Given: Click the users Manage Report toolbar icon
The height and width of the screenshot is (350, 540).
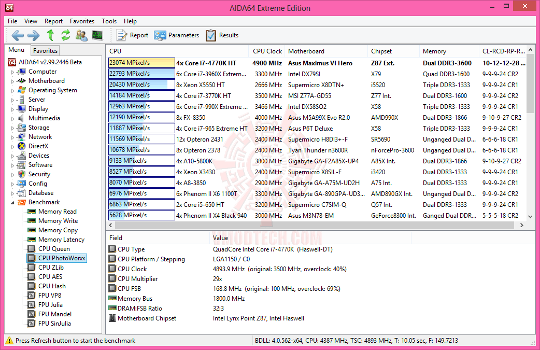Looking at the screenshot, I should pos(81,35).
